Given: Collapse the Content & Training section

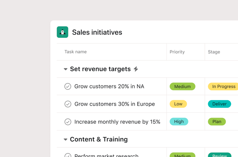Looking at the screenshot, I should (x=66, y=139).
